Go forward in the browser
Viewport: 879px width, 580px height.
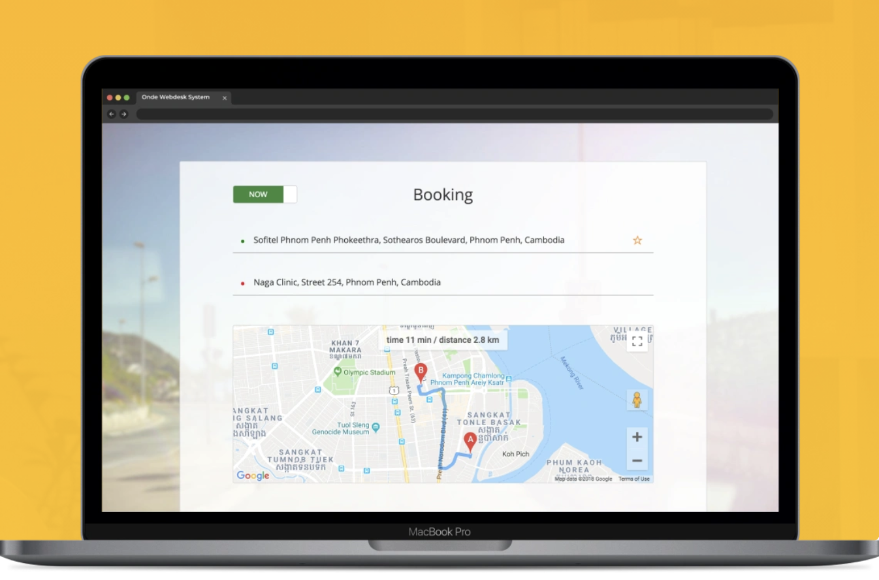[x=123, y=114]
